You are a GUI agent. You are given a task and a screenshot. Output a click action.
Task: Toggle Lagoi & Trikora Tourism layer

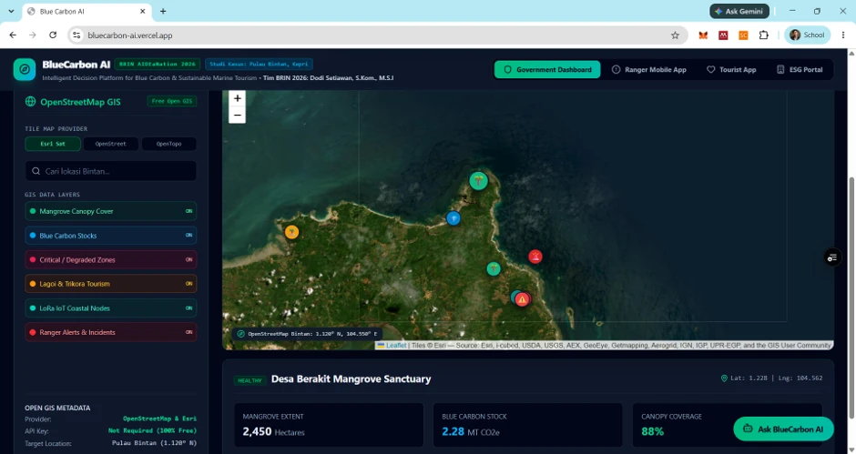pos(111,284)
